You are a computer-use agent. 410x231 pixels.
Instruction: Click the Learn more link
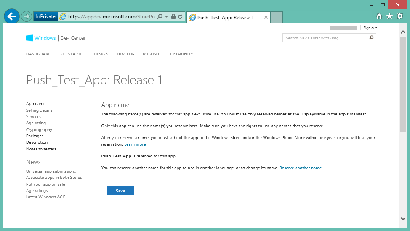[135, 144]
